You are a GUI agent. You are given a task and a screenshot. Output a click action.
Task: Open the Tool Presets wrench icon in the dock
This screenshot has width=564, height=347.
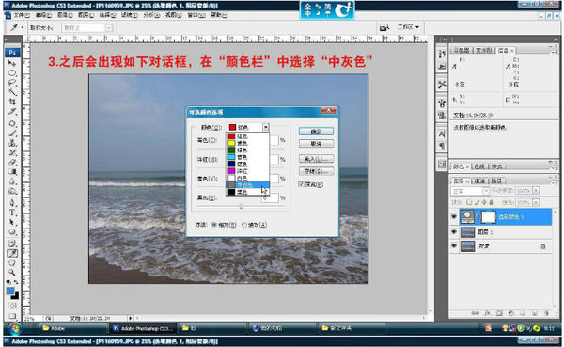click(x=442, y=85)
